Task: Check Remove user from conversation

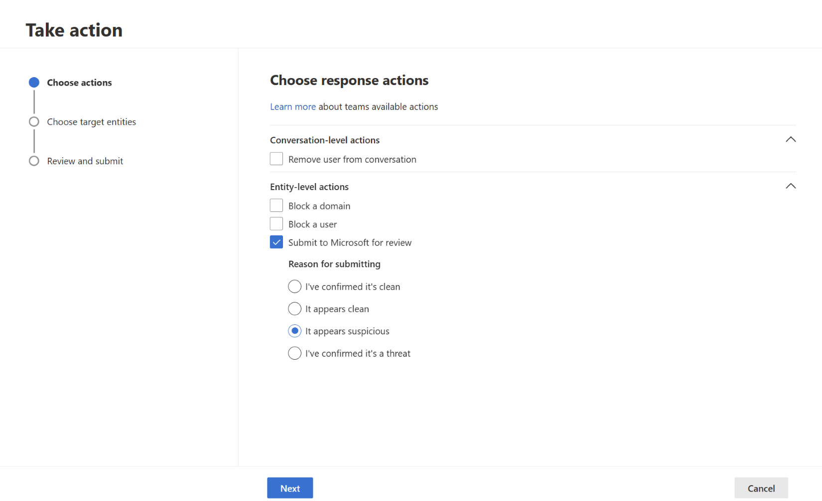Action: pyautogui.click(x=276, y=159)
